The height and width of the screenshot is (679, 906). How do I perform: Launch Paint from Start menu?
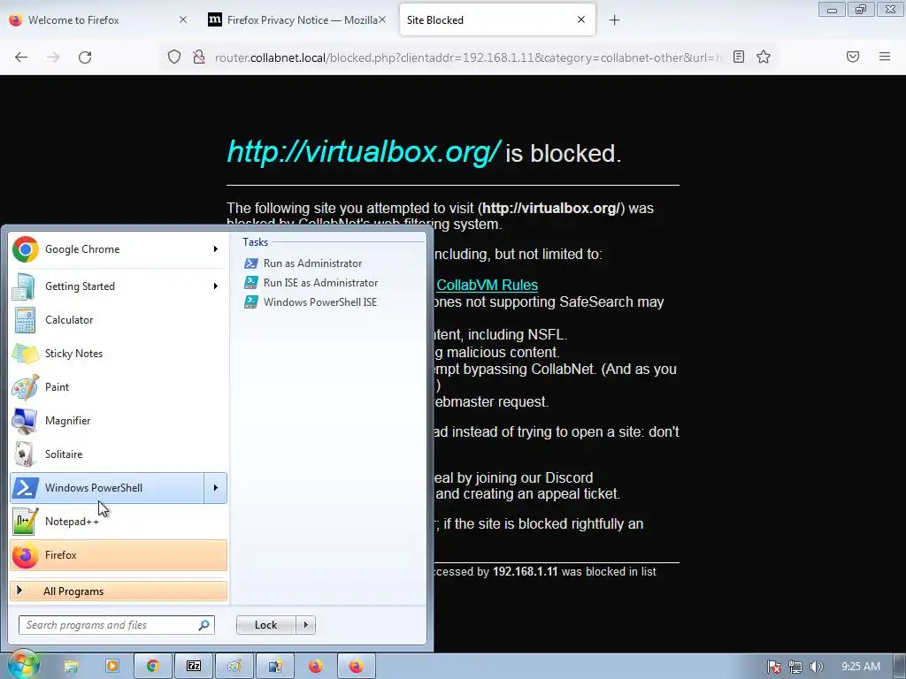(x=119, y=387)
